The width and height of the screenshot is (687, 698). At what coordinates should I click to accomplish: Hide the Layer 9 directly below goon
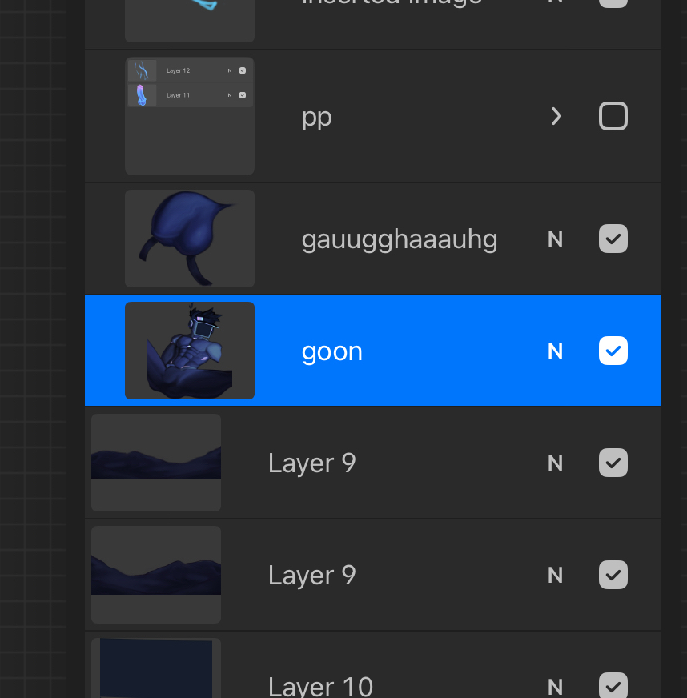613,463
